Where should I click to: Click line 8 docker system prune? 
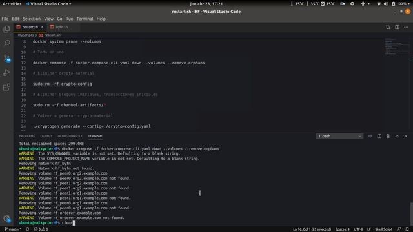coord(67,41)
